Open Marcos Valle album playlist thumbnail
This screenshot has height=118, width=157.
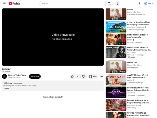[x=116, y=67]
